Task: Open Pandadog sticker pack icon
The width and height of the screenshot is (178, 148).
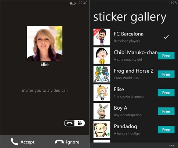Action: click(102, 130)
